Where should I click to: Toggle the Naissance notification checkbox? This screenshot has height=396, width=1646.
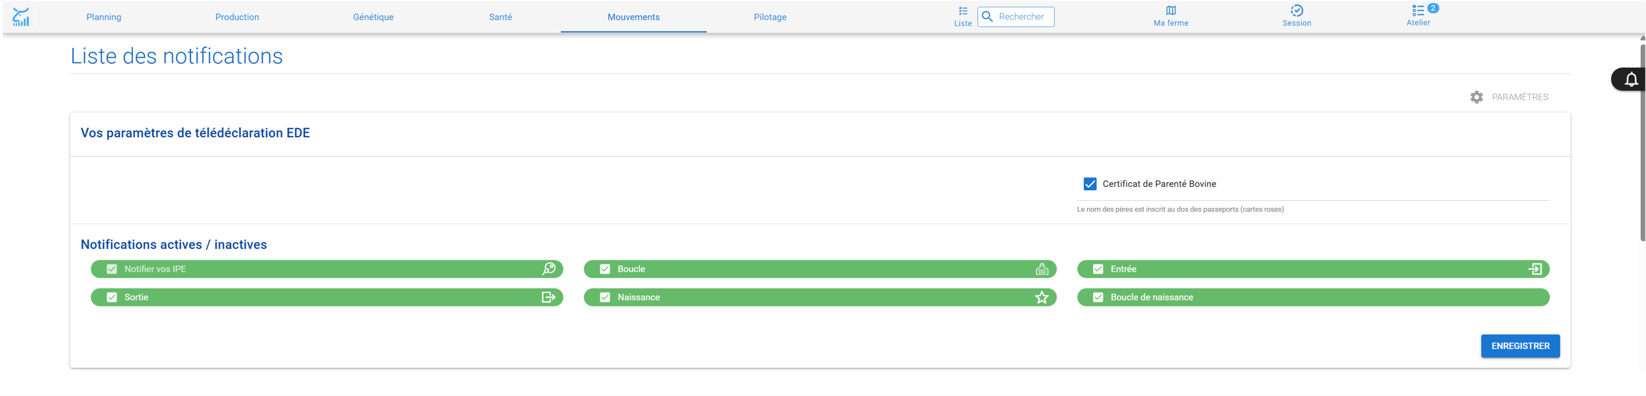(605, 297)
